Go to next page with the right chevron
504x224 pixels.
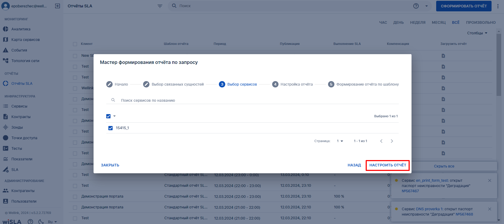[x=392, y=141]
